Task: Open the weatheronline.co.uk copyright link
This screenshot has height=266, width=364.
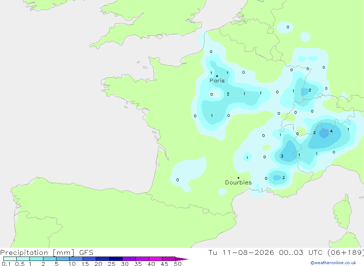Action: (333, 263)
